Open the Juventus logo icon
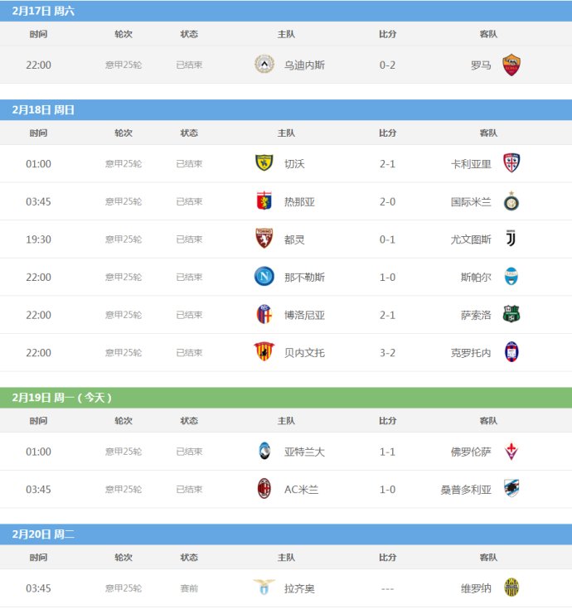Screen dimensions: 572x609 pyautogui.click(x=511, y=238)
